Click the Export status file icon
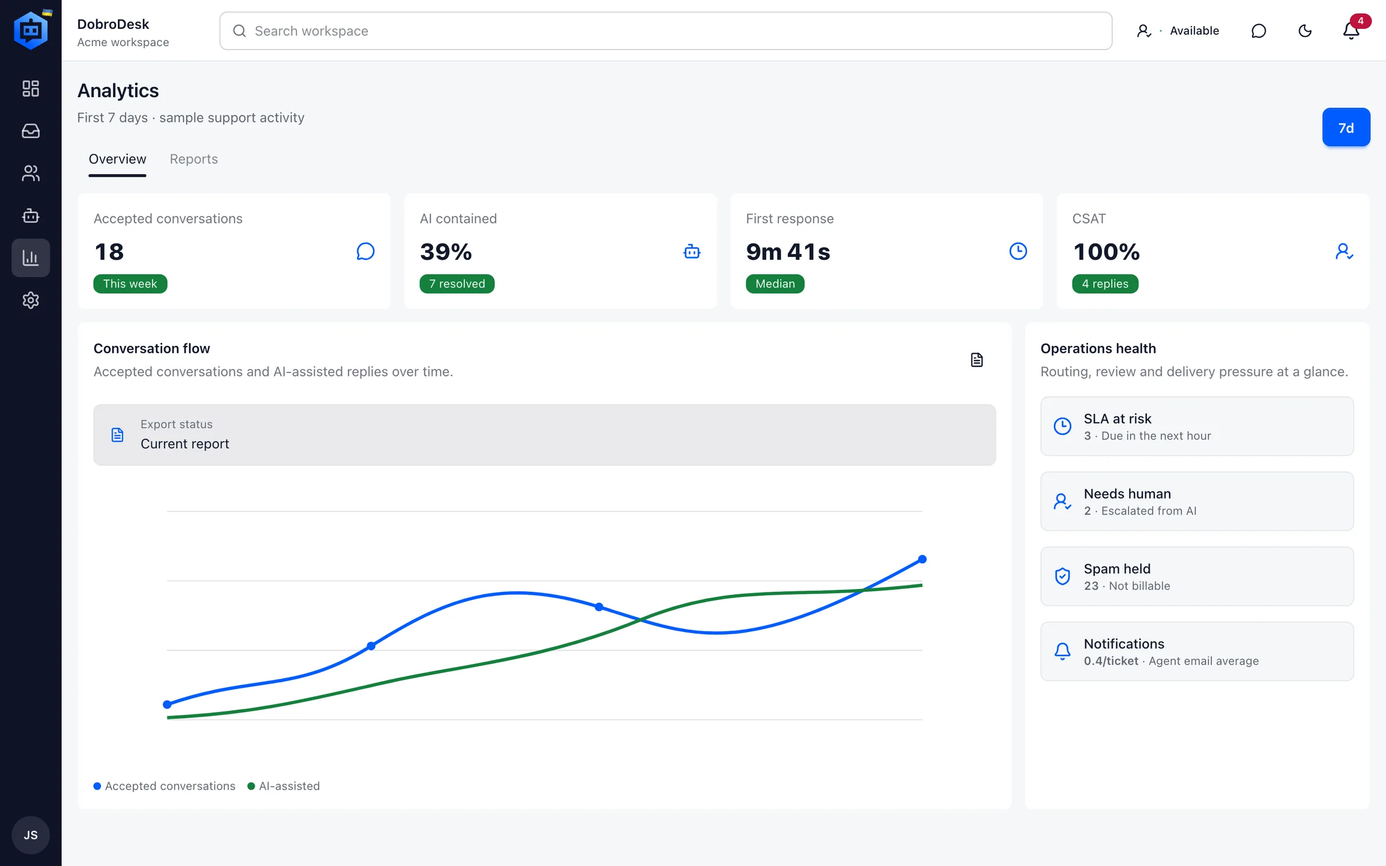Screen dimensions: 1386x866 [x=117, y=435]
